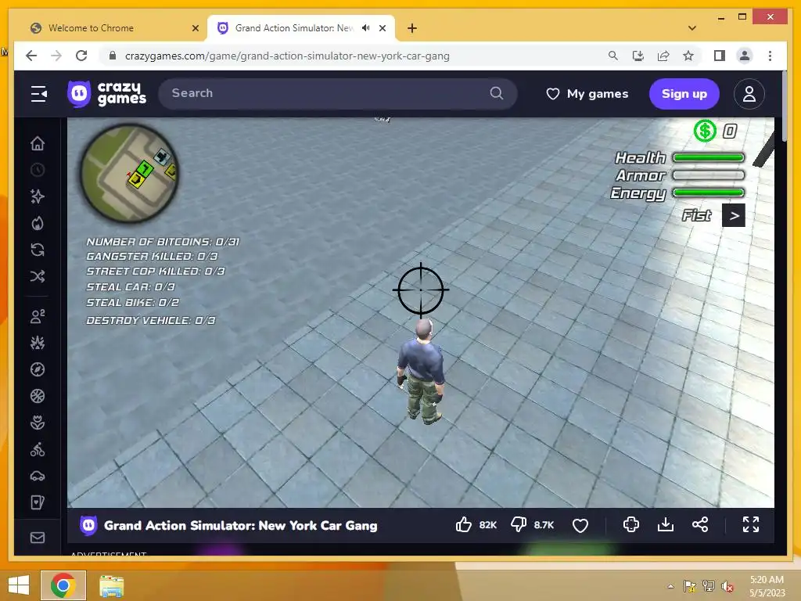Open the 2 Player games category icon
This screenshot has height=601, width=801.
[38, 316]
